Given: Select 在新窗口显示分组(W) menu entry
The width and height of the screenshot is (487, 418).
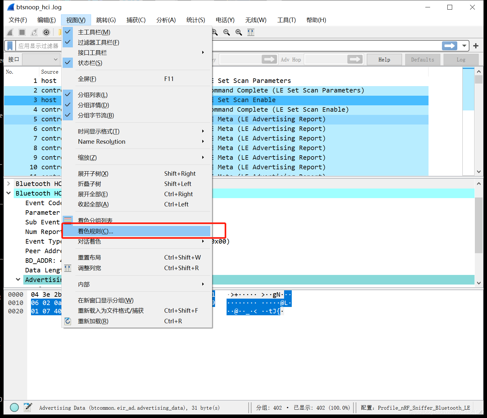Looking at the screenshot, I should coord(137,300).
